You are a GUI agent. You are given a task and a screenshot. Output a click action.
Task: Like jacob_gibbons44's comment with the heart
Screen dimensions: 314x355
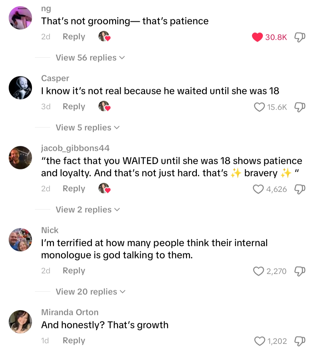point(258,189)
